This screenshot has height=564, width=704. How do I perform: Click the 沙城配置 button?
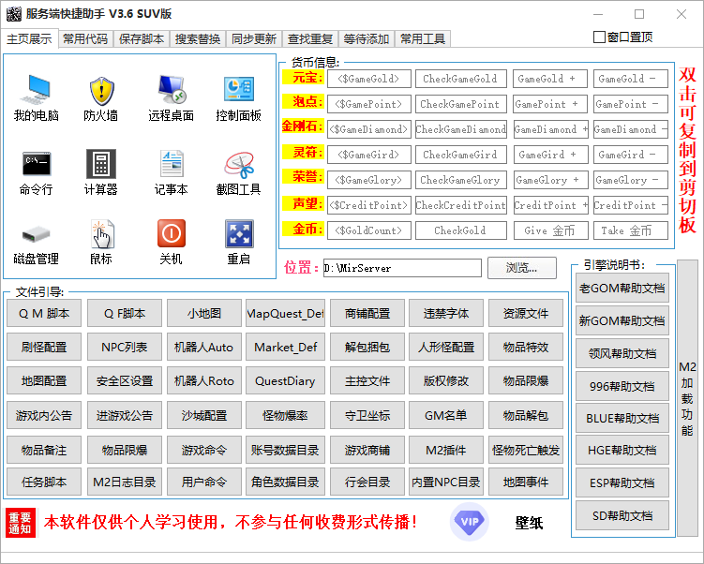(204, 415)
